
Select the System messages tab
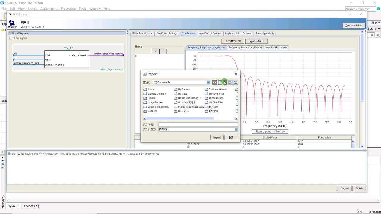[13, 206]
